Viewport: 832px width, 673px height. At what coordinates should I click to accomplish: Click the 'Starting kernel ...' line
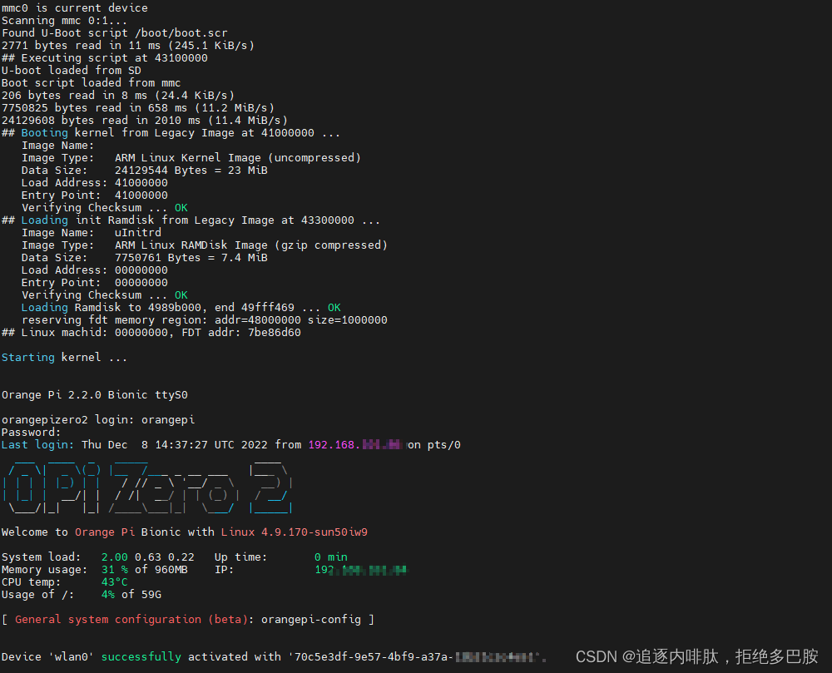[x=65, y=358]
